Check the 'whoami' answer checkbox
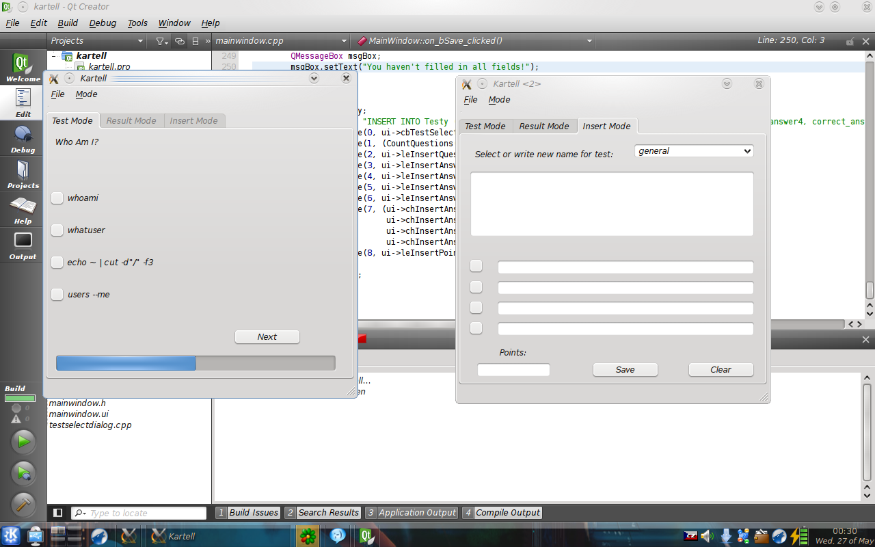Screen dimensions: 875x547 point(57,198)
